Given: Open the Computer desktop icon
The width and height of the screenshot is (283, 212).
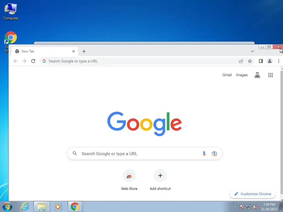Looking at the screenshot, I should click(x=11, y=12).
